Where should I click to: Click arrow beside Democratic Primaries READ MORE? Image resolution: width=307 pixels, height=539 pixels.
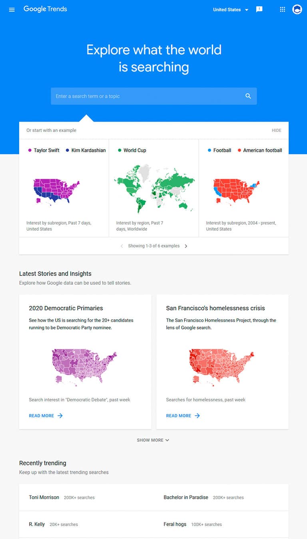60,416
